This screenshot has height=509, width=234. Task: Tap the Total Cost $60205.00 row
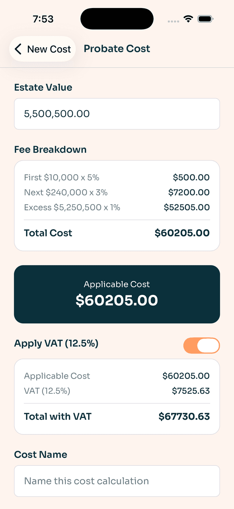click(x=117, y=233)
